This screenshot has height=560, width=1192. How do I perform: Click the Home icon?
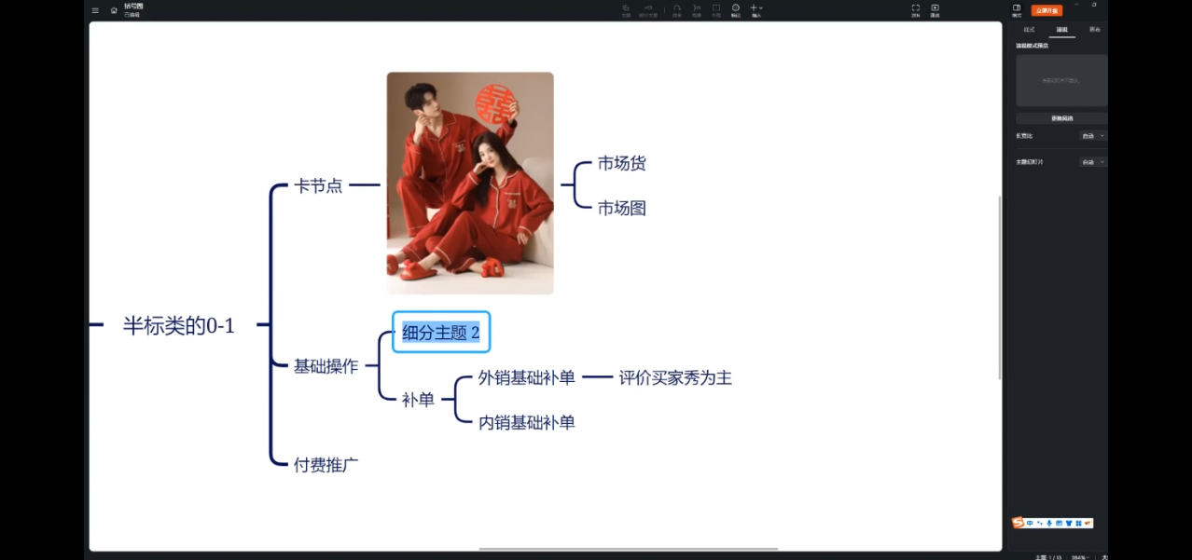[114, 10]
